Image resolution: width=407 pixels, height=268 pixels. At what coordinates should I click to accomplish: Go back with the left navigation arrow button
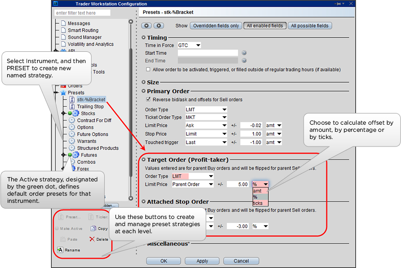pyautogui.click(x=146, y=25)
